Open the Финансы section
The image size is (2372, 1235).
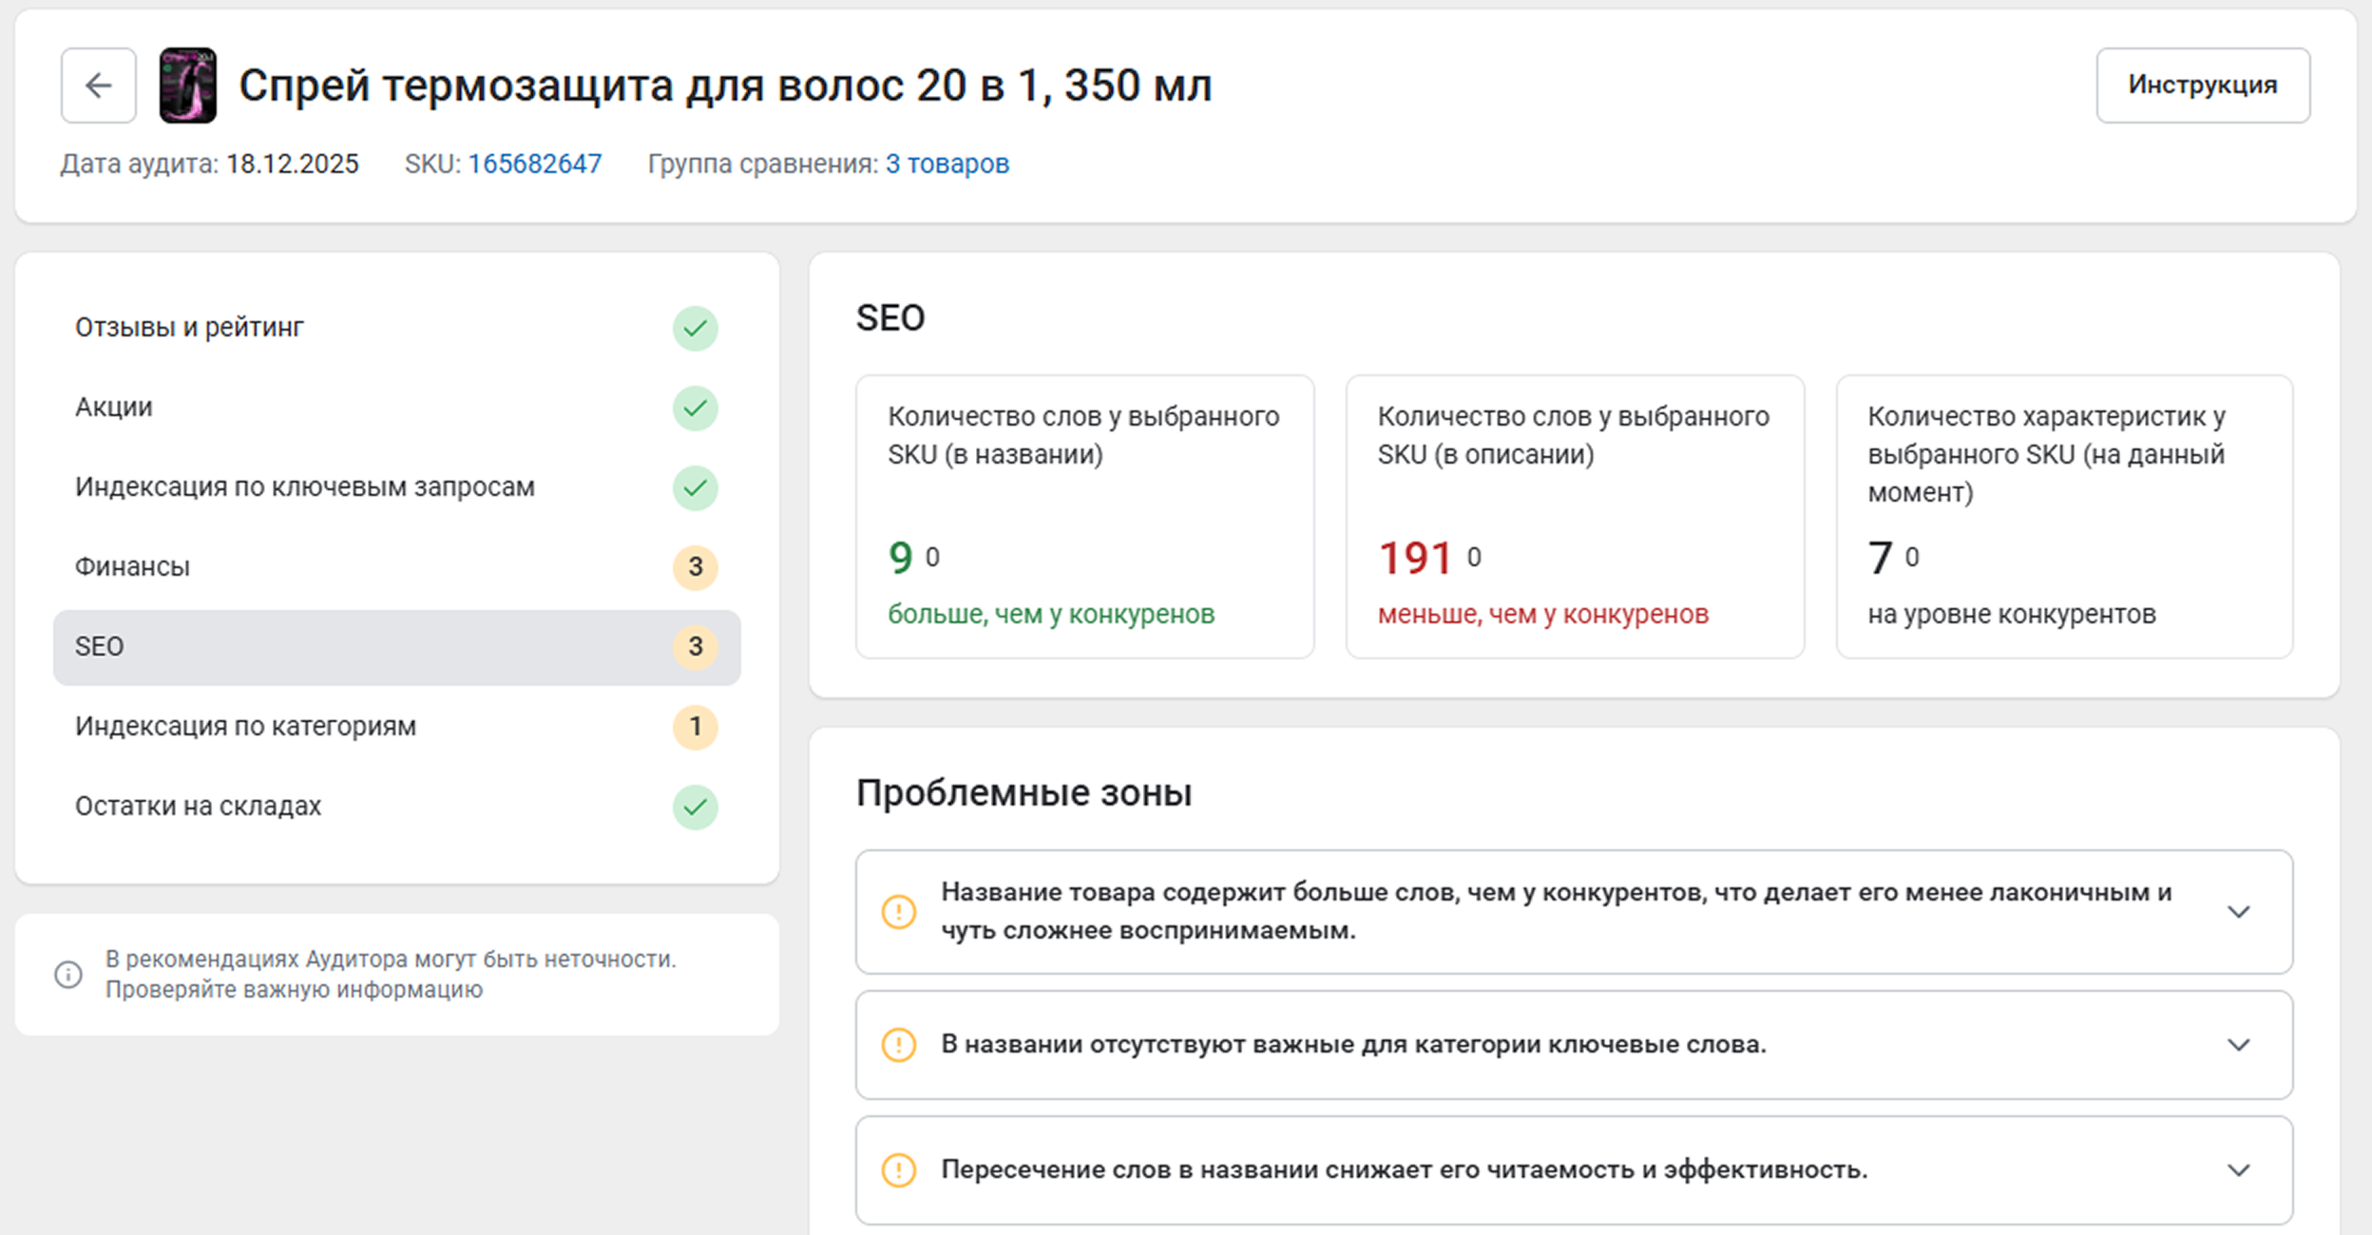click(x=133, y=567)
